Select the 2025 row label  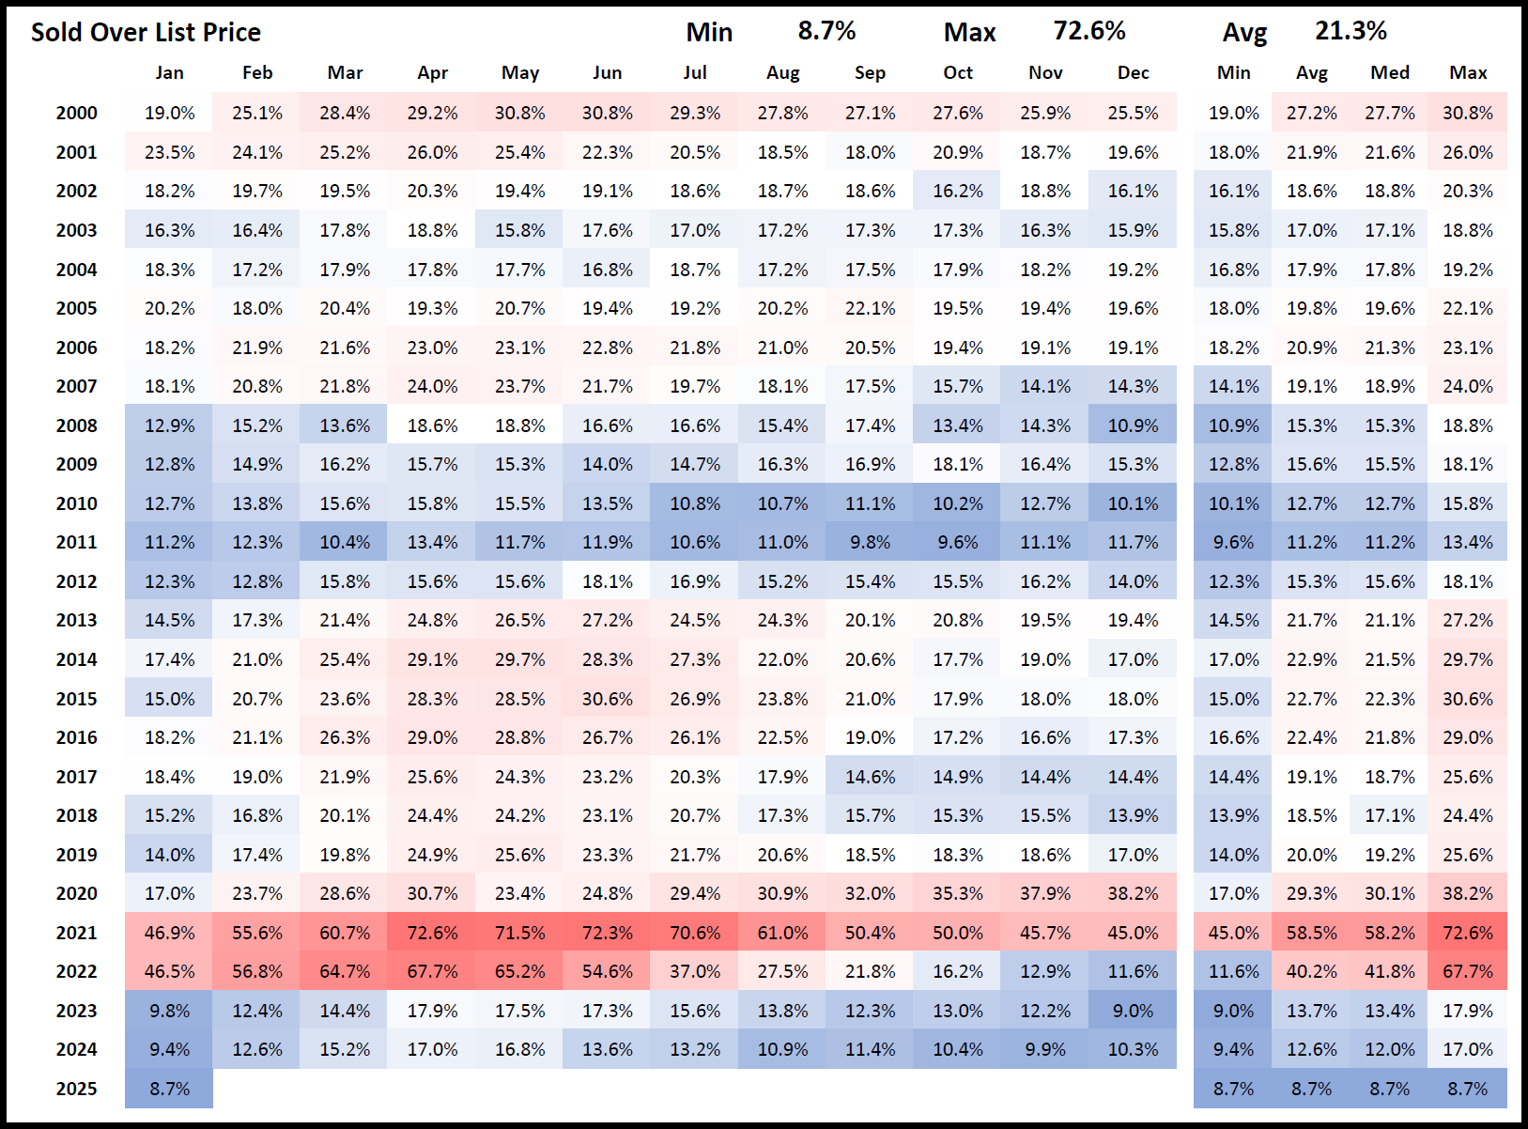pyautogui.click(x=76, y=1089)
